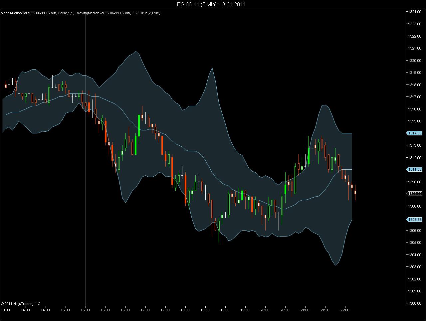Select the alphaAuctionBars indicator label

(x=37, y=13)
